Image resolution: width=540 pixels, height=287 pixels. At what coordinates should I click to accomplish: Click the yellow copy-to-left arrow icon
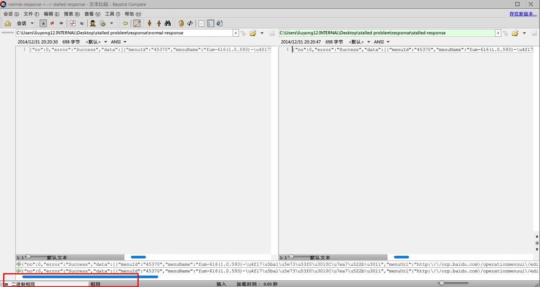[125, 23]
